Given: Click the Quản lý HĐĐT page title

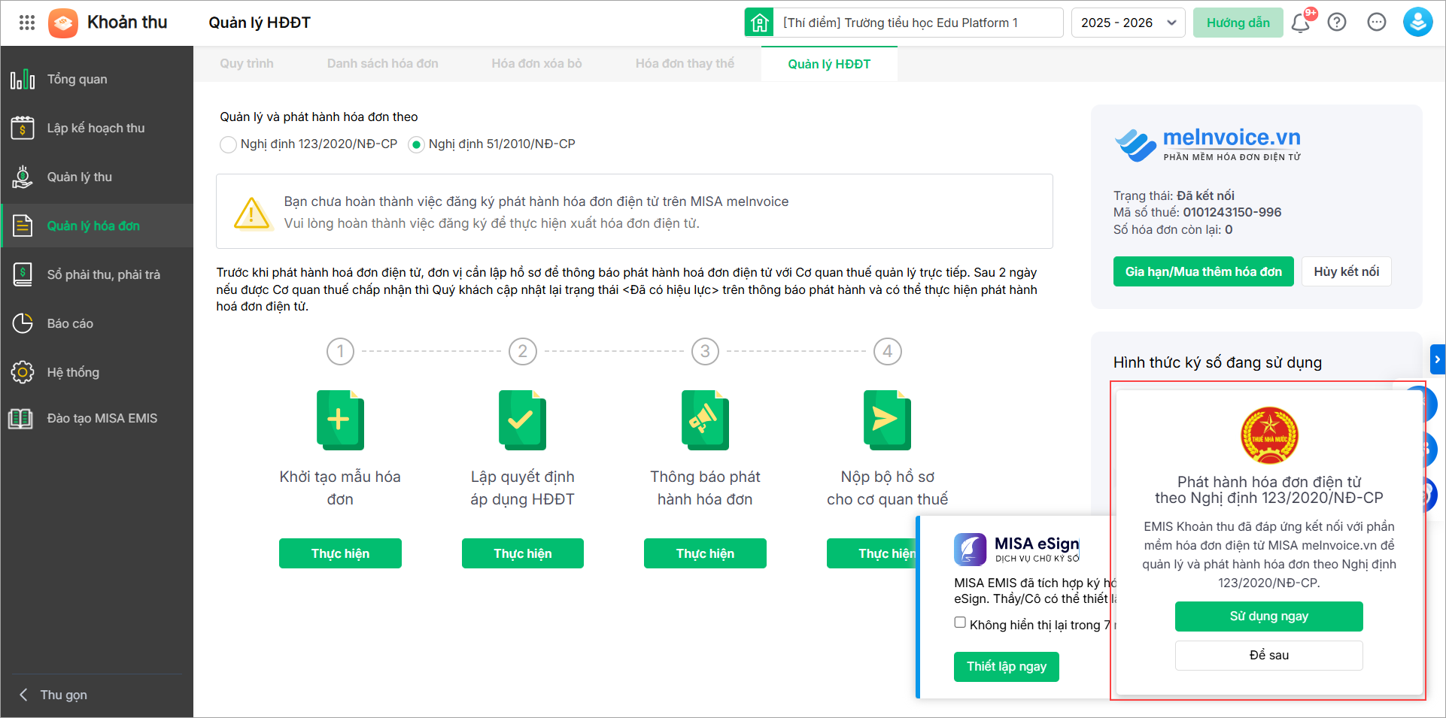Looking at the screenshot, I should [x=260, y=23].
